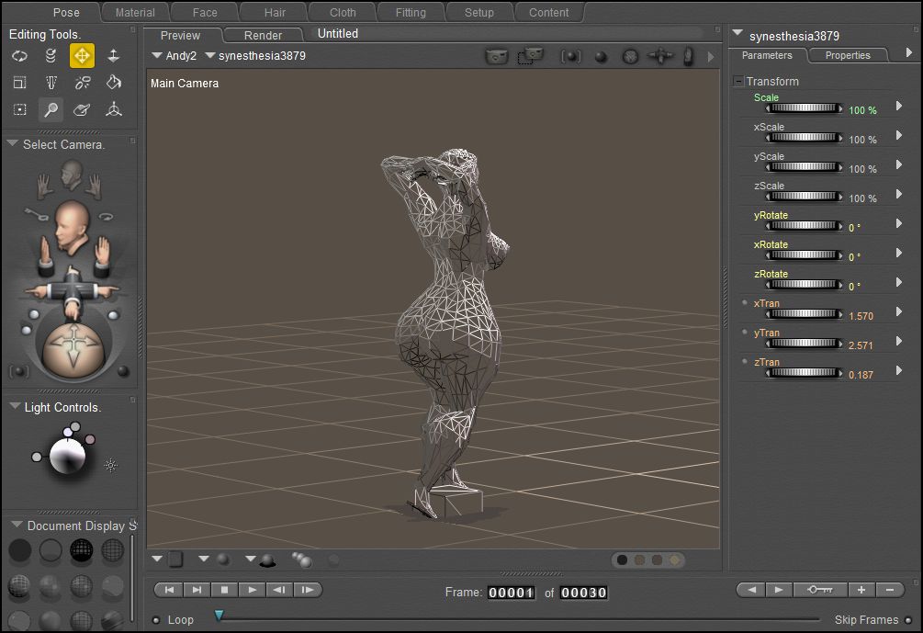Click the add keyframe plus button

pyautogui.click(x=861, y=590)
